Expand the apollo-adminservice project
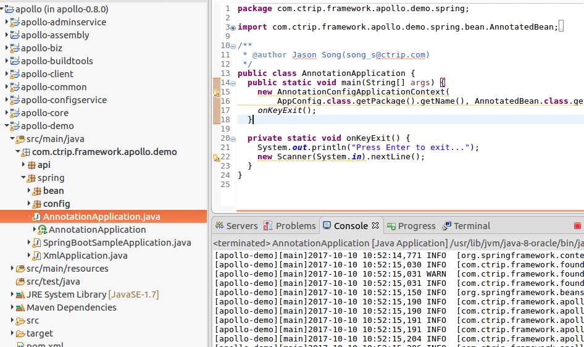Screen dimensions: 584x347 point(7,22)
